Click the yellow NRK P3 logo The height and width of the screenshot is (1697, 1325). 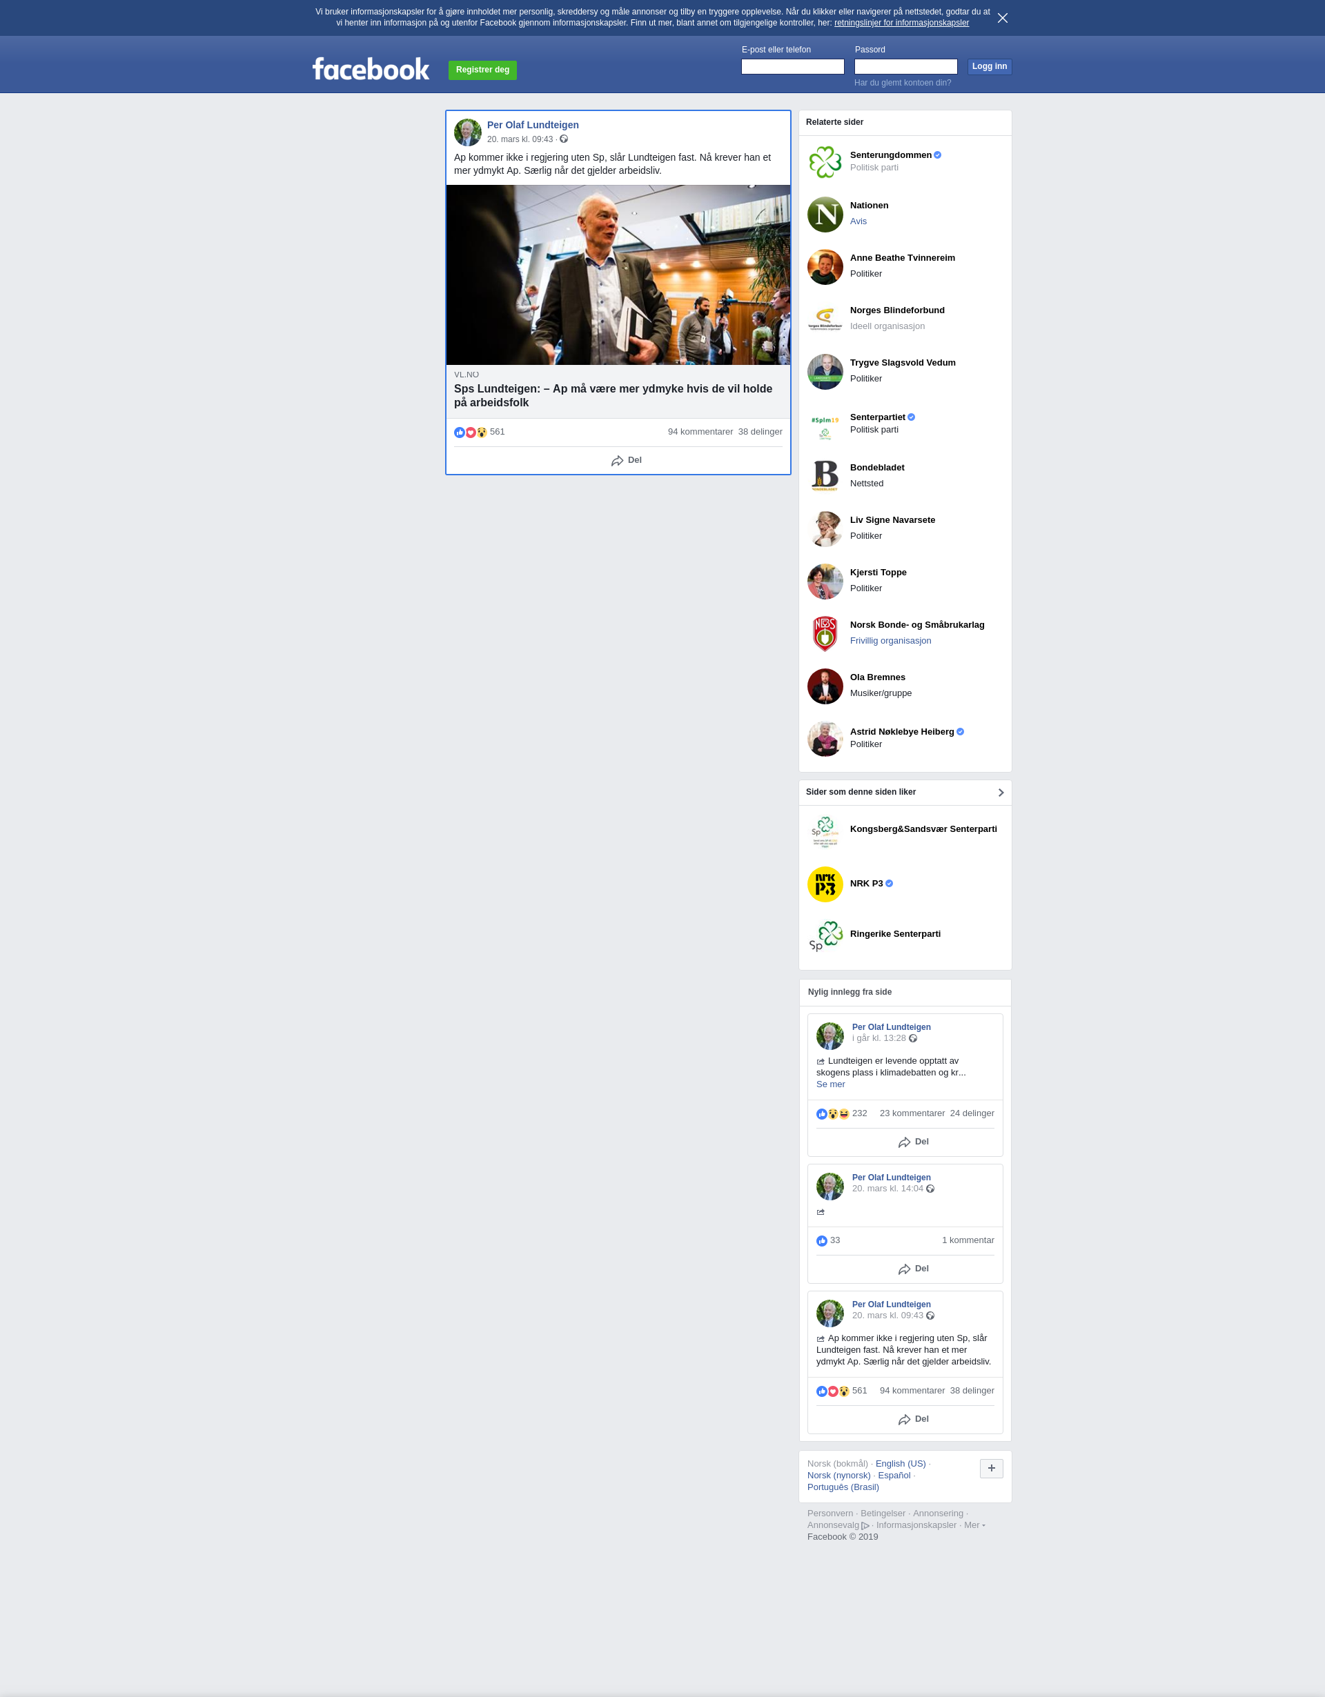pos(825,884)
